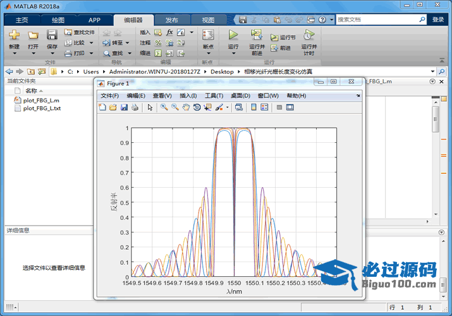This screenshot has width=452, height=316.
Task: Click Figure open file icon
Action: click(x=113, y=107)
